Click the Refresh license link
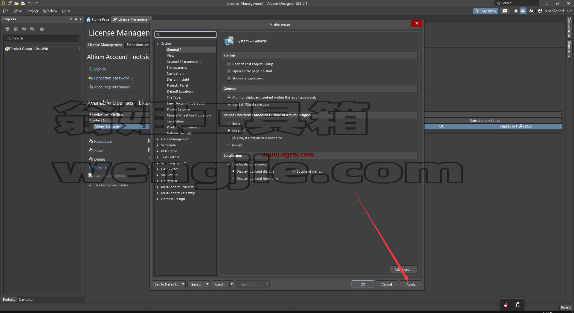Viewport: 574px width, 313px height. coord(101,168)
